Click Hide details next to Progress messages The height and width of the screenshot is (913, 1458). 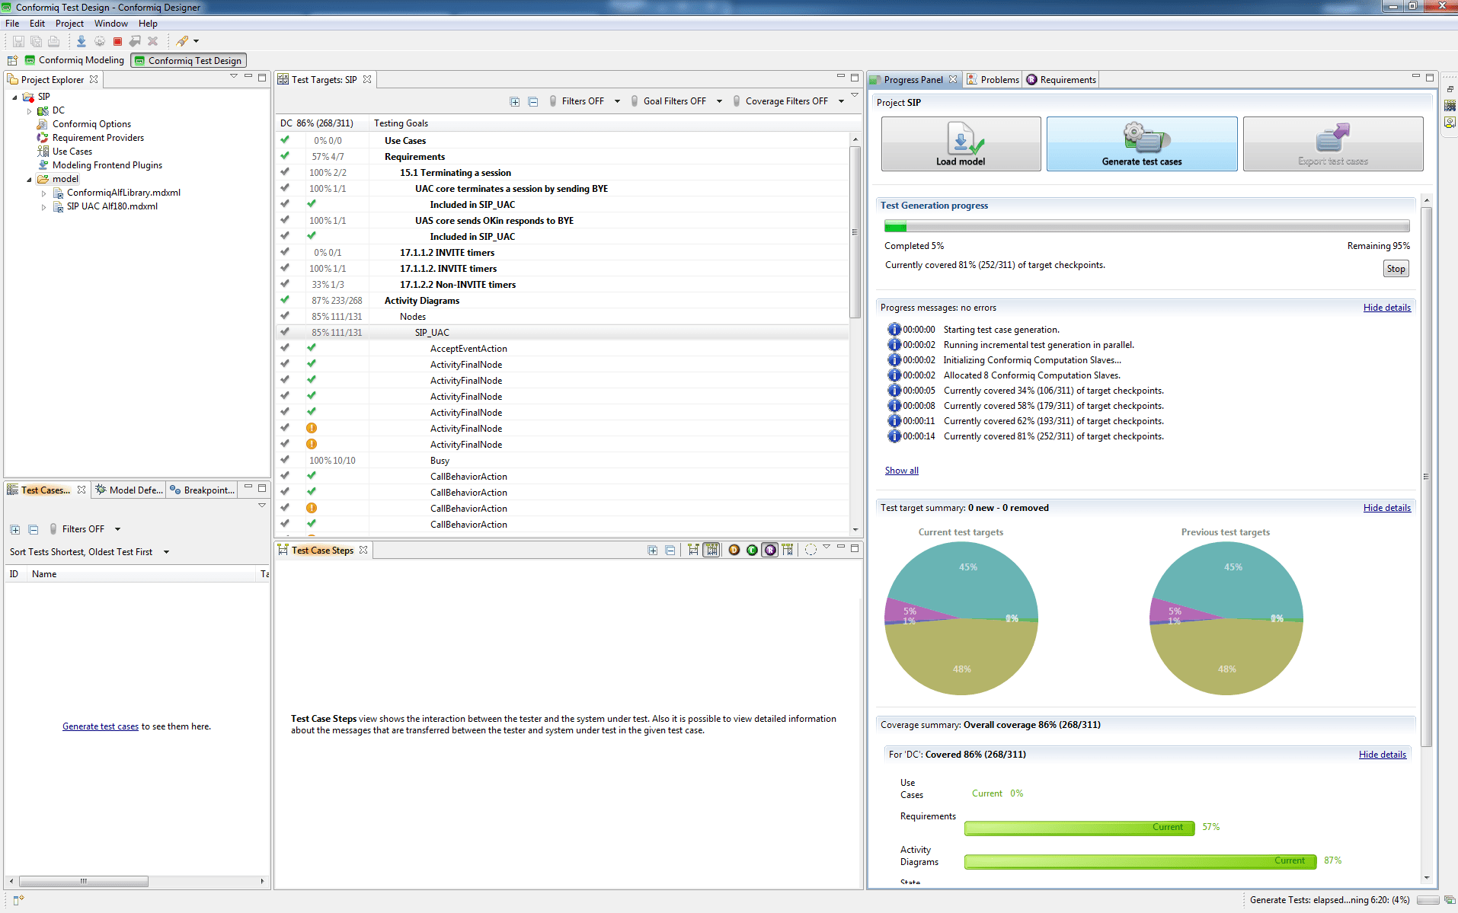pyautogui.click(x=1386, y=308)
